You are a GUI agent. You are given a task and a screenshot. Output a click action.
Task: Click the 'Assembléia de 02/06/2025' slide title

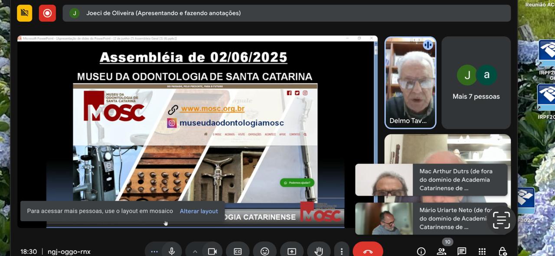(193, 57)
